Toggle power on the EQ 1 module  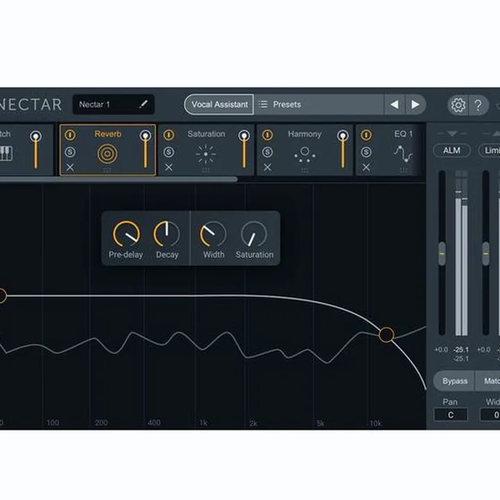(366, 135)
